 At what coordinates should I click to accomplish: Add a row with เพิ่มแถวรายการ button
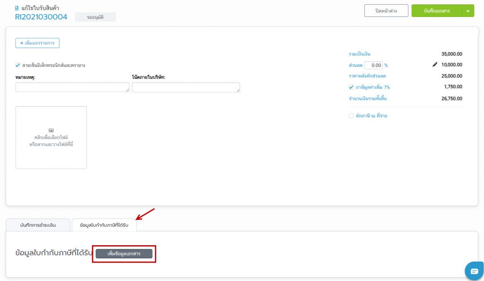(37, 43)
